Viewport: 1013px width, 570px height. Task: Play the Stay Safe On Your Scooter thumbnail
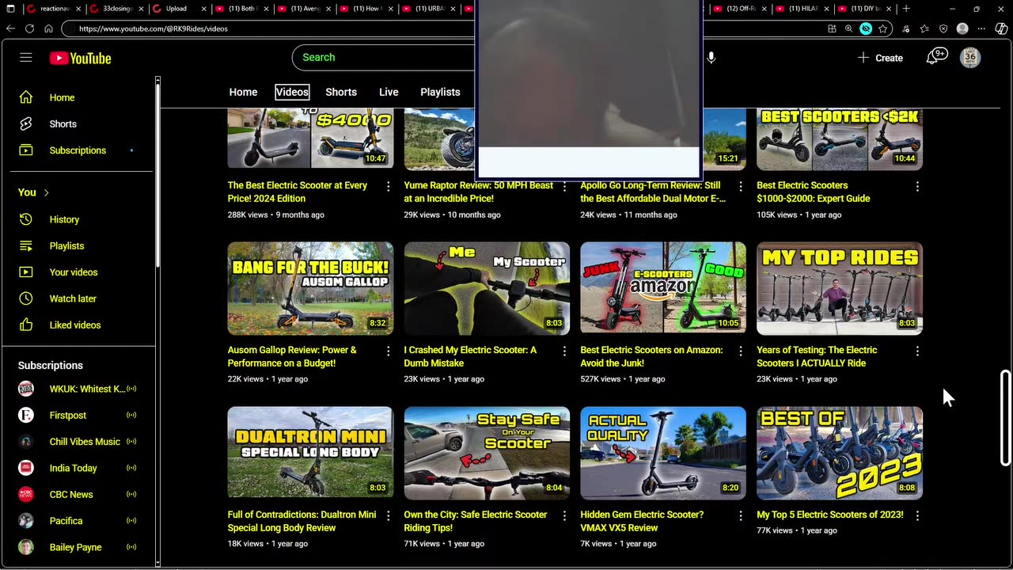[487, 453]
